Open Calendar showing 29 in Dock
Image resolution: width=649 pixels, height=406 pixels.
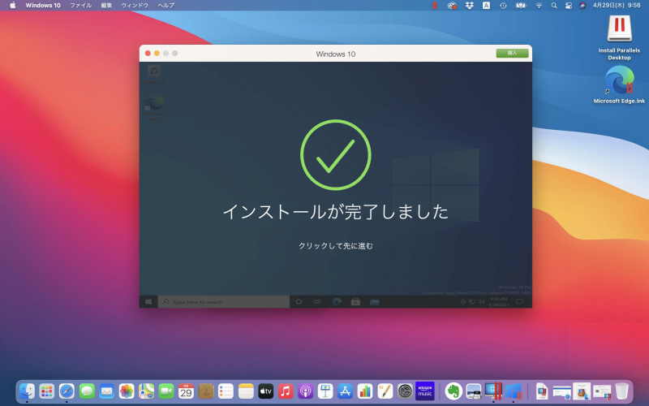point(186,391)
